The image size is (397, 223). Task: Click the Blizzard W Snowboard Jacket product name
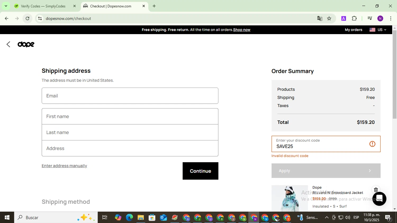pos(338,193)
